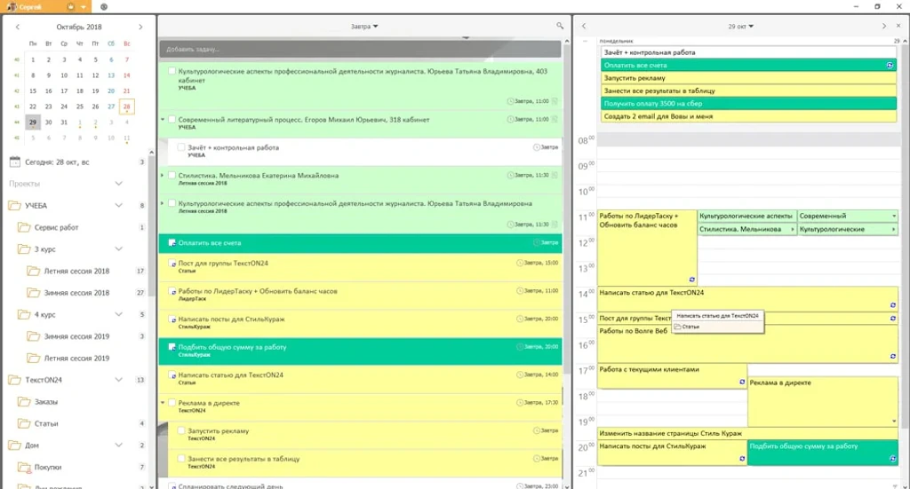Open the clock icon next to the user name
910x489 pixels.
pos(104,7)
